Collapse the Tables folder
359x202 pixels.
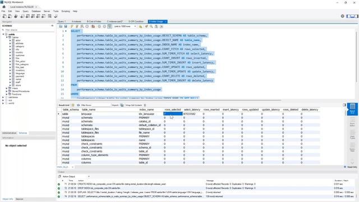tap(7, 38)
